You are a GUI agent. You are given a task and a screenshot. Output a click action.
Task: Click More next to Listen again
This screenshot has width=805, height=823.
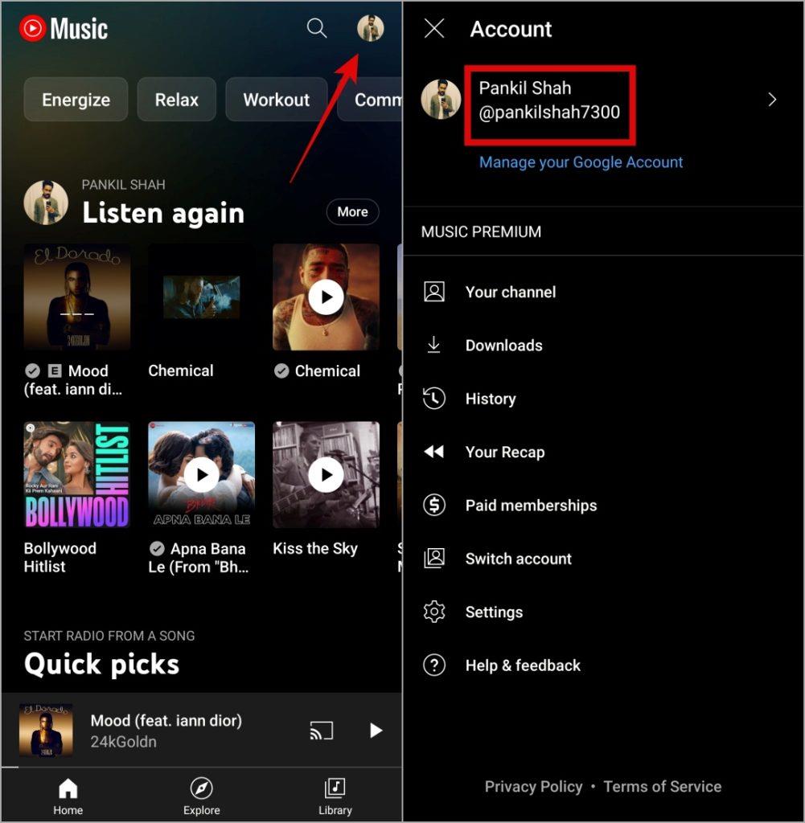352,212
